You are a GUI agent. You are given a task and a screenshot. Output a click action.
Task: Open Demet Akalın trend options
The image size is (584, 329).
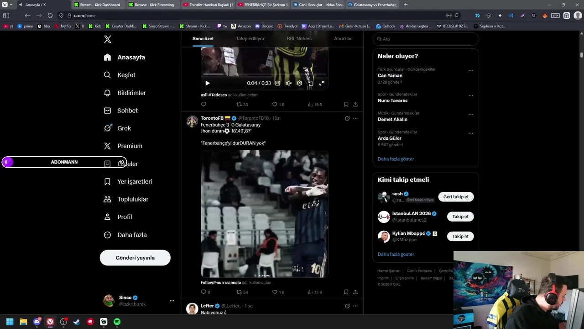pyautogui.click(x=471, y=114)
